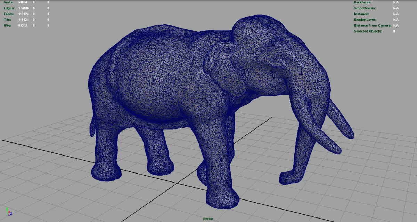417x222 pixels.
Task: Click the '116124' value in the Faces row
Action: tap(23, 14)
